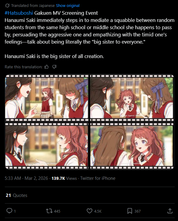Rate translation with thumbs up
The height and width of the screenshot is (221, 178).
pos(47,67)
